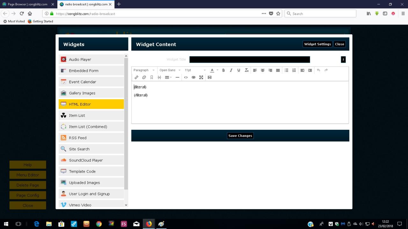Pick the Template Code widget
408x229 pixels.
point(91,171)
